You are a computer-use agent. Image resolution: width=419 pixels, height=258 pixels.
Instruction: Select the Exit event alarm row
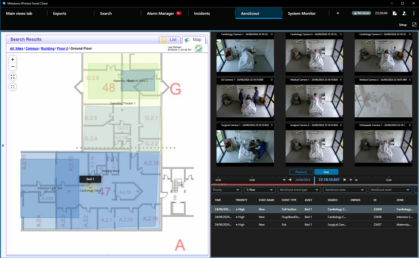tap(314, 225)
